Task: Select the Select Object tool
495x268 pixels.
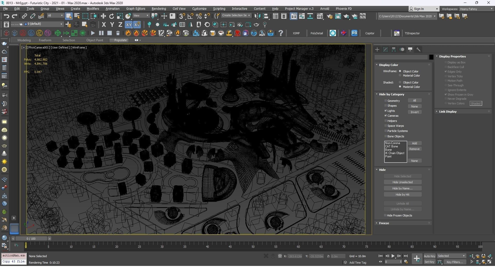Action: [x=69, y=16]
